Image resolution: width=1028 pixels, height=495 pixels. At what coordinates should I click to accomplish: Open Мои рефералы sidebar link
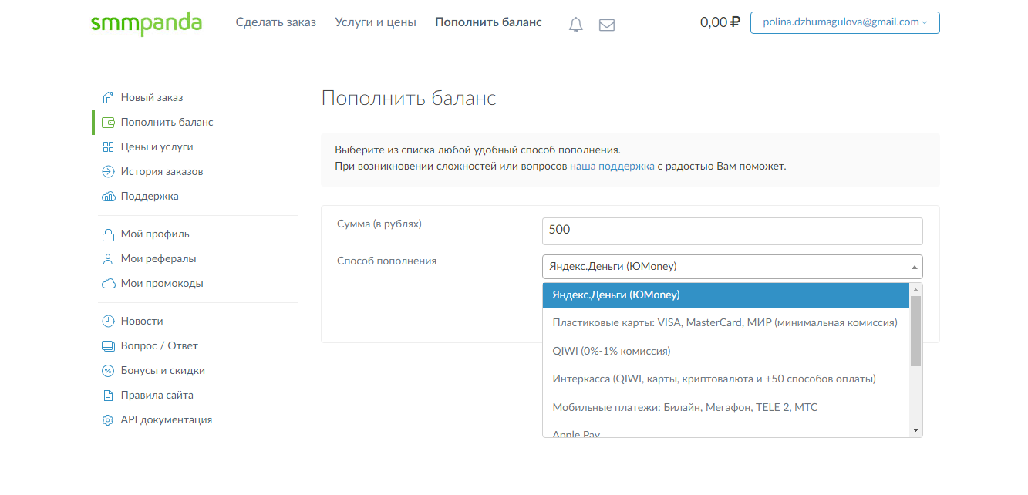[159, 259]
